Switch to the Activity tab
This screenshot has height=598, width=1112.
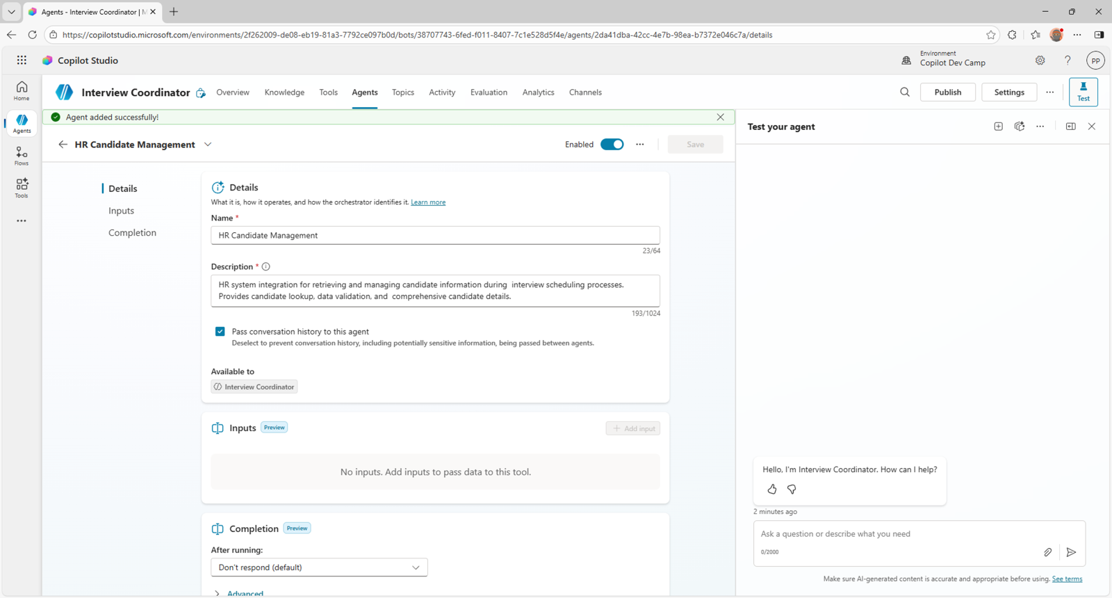[442, 92]
